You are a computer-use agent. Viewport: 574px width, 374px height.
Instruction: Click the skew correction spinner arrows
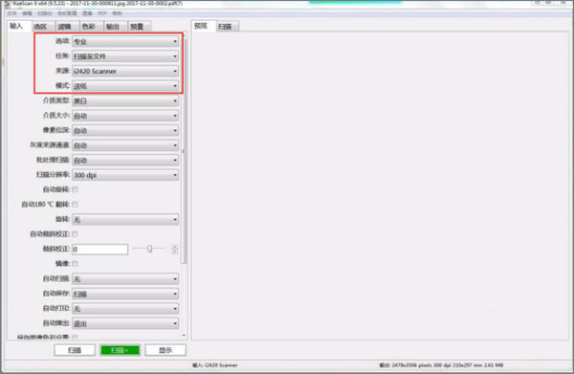175,250
